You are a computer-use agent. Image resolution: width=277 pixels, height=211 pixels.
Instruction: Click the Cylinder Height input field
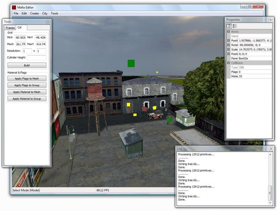[x=37, y=58]
